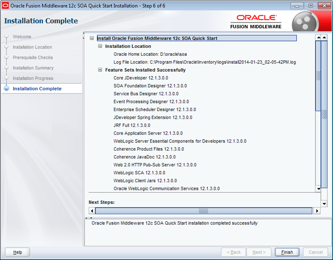The width and height of the screenshot is (333, 260).
Task: Select 'SOA Foundation Designer 12.1.3.0.0'
Action: [150, 86]
